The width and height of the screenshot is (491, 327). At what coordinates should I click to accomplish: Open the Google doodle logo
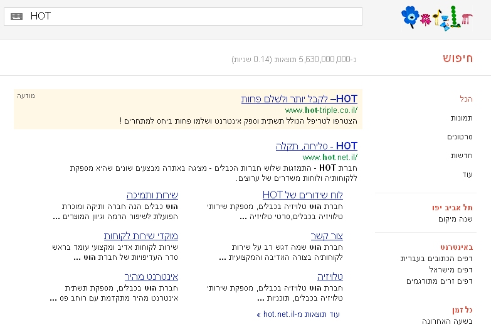[x=437, y=18]
